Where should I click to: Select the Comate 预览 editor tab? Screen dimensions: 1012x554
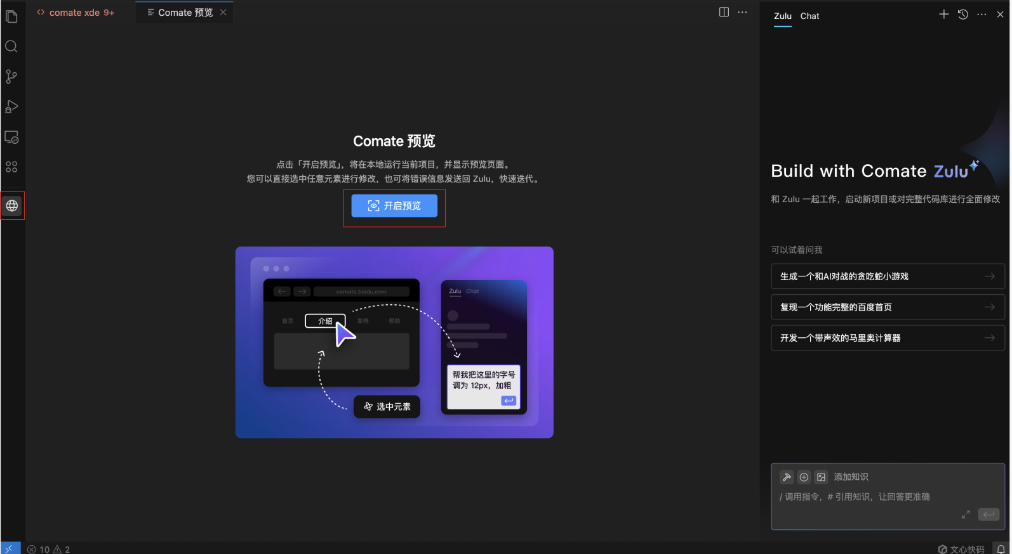point(185,12)
